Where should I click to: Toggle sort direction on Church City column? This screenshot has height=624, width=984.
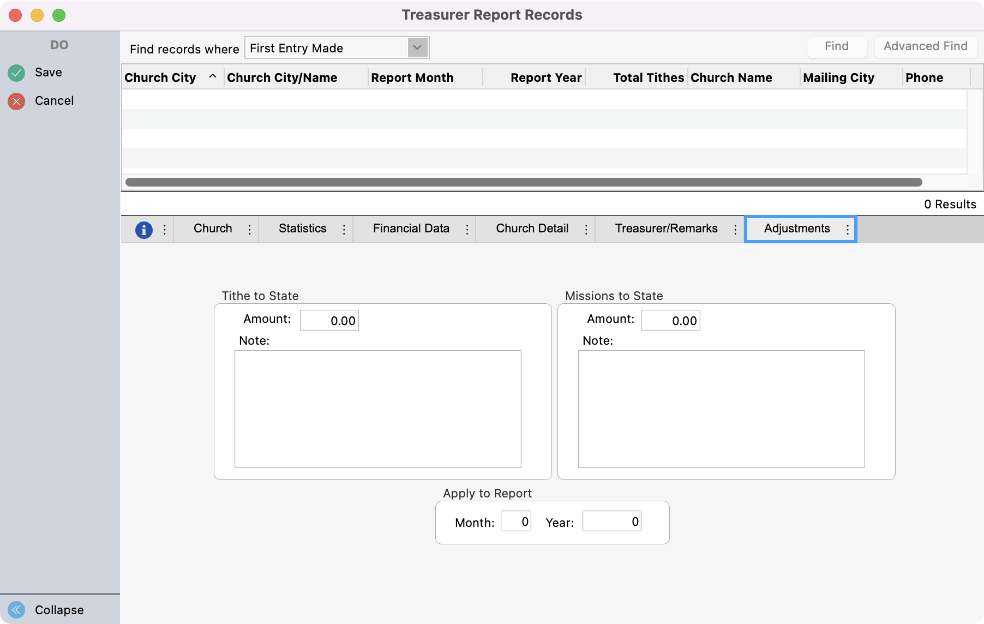tap(213, 77)
